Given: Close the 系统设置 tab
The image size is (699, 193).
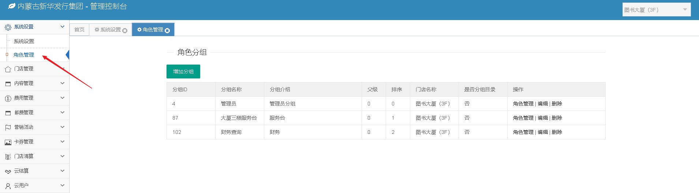Looking at the screenshot, I should 125,31.
